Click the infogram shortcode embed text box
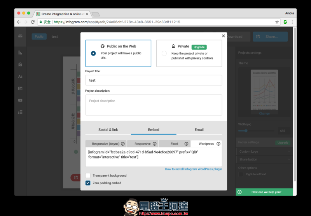Image resolution: width=311 pixels, height=216 pixels. point(154,157)
